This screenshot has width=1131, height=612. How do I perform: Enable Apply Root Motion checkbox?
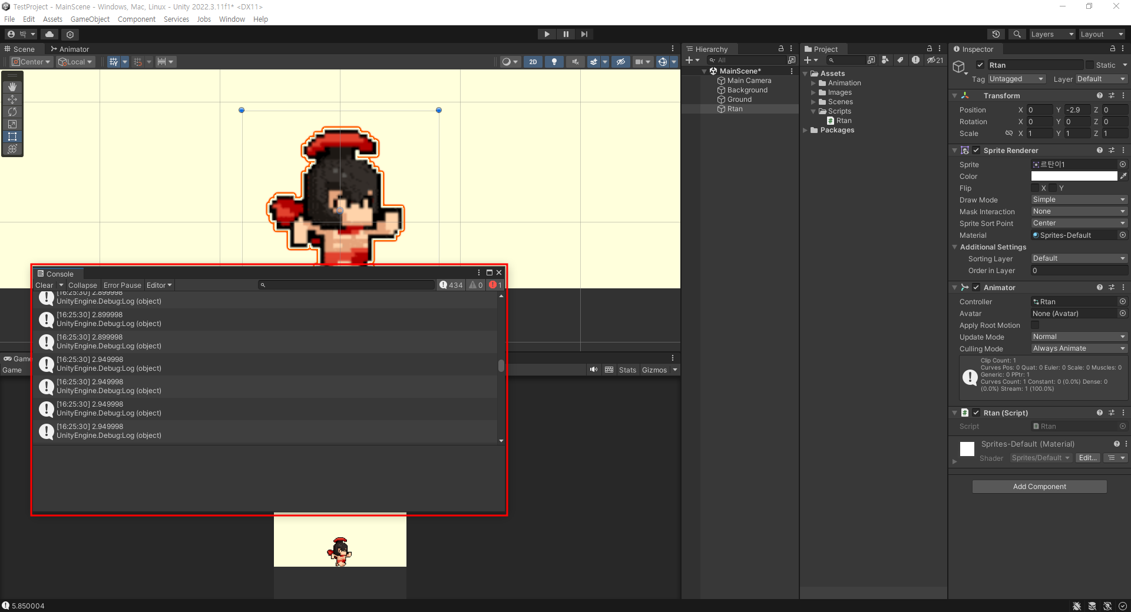pos(1035,325)
